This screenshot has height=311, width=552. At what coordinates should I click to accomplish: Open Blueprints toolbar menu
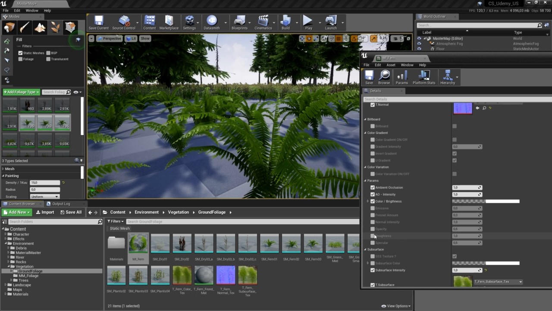tap(239, 22)
